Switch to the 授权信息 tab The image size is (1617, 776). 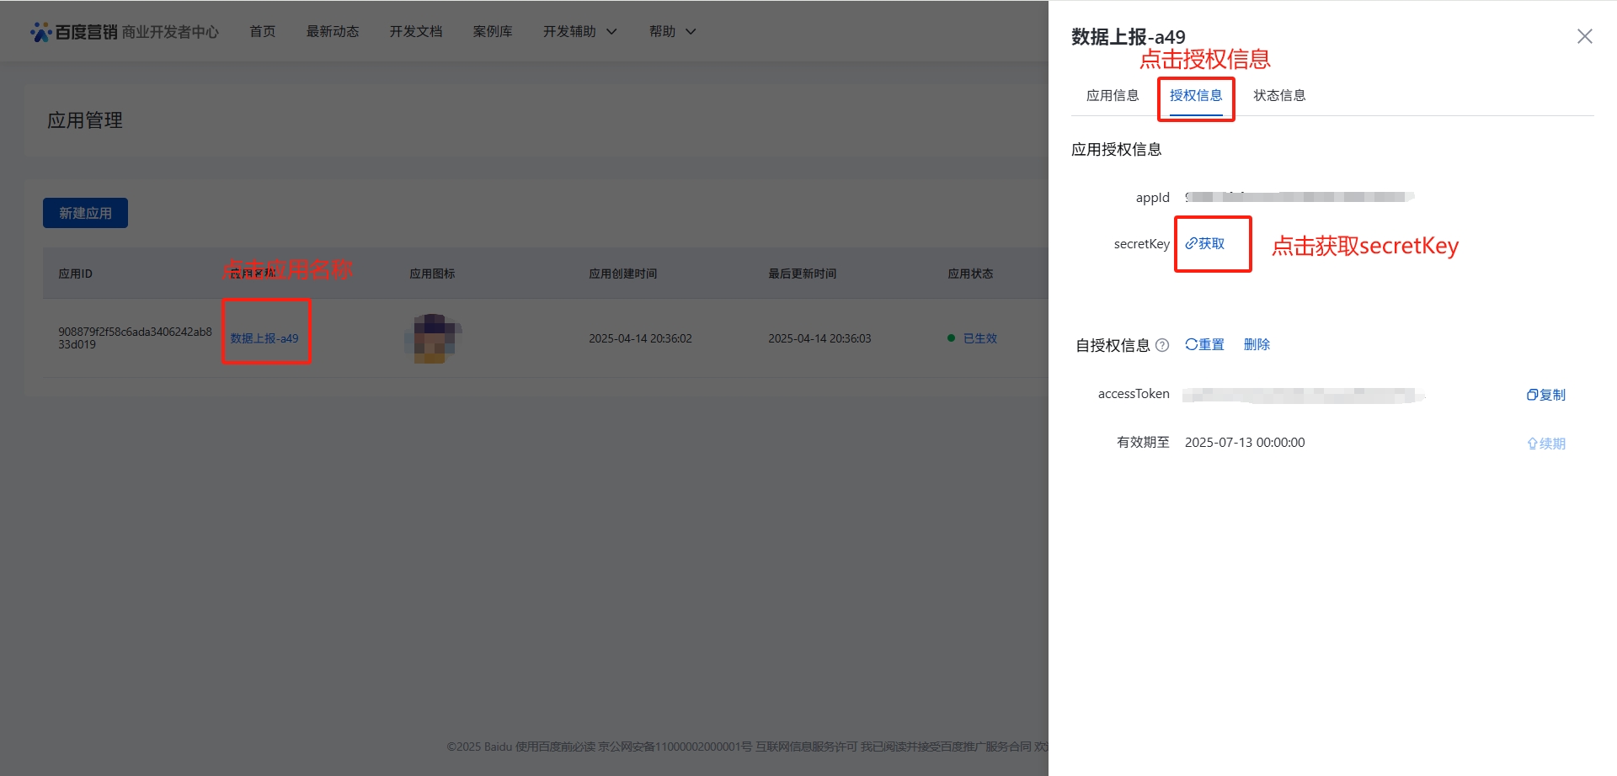(x=1195, y=95)
